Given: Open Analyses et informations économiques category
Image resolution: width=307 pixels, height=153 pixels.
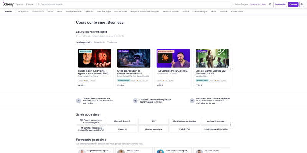Looking at the screenshot, I should click(145, 12).
